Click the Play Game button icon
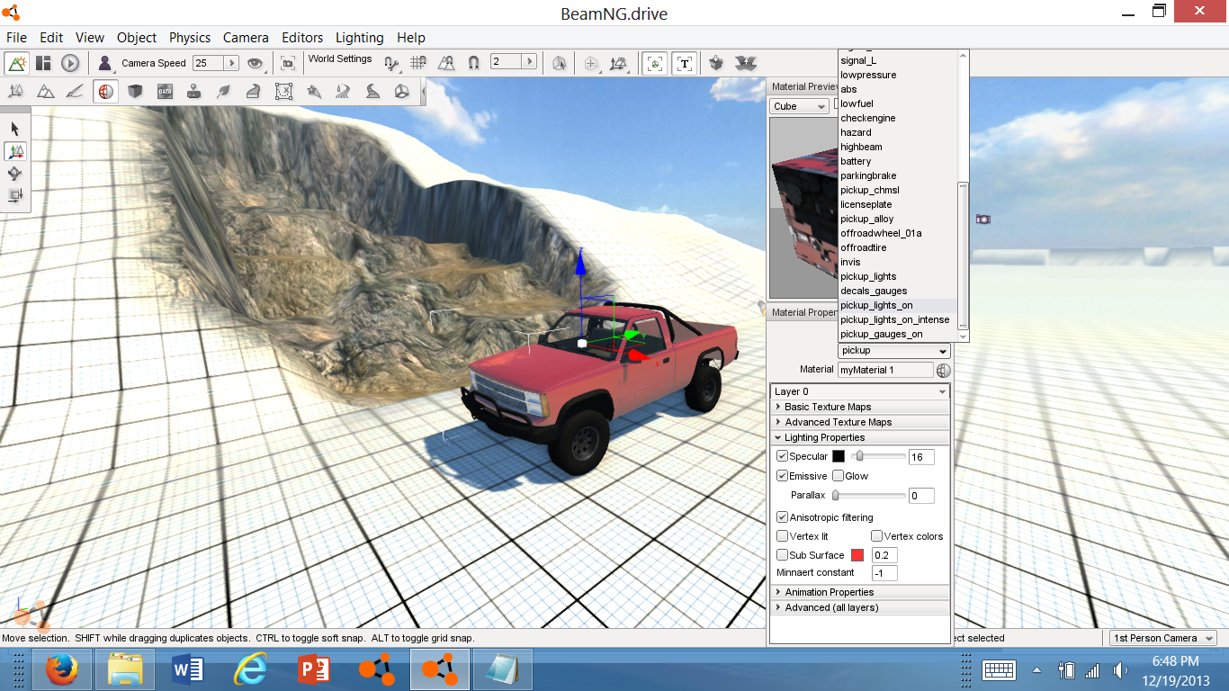Image resolution: width=1229 pixels, height=691 pixels. point(70,63)
